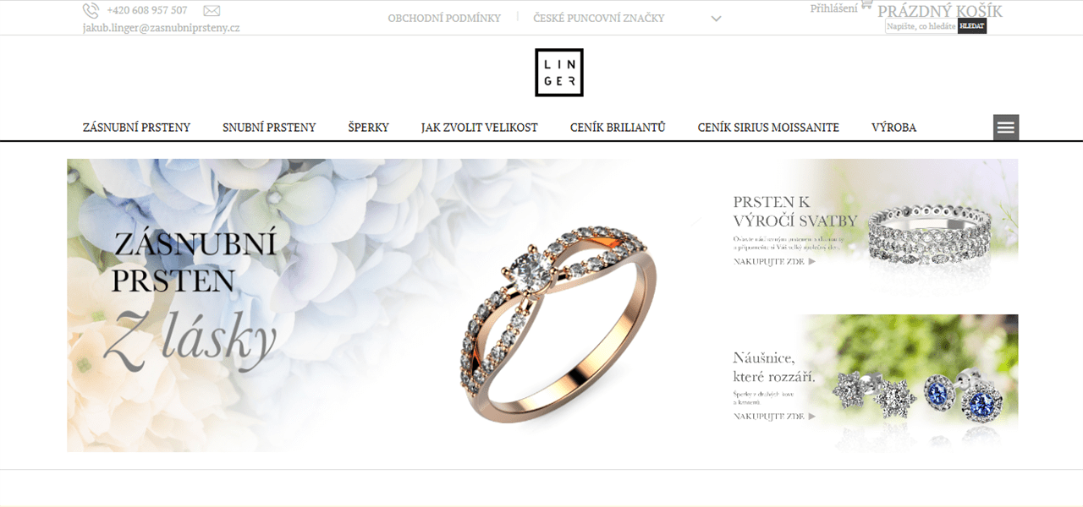Viewport: 1083px width, 507px height.
Task: Open the Zásnubní prsteny menu
Action: pyautogui.click(x=136, y=128)
